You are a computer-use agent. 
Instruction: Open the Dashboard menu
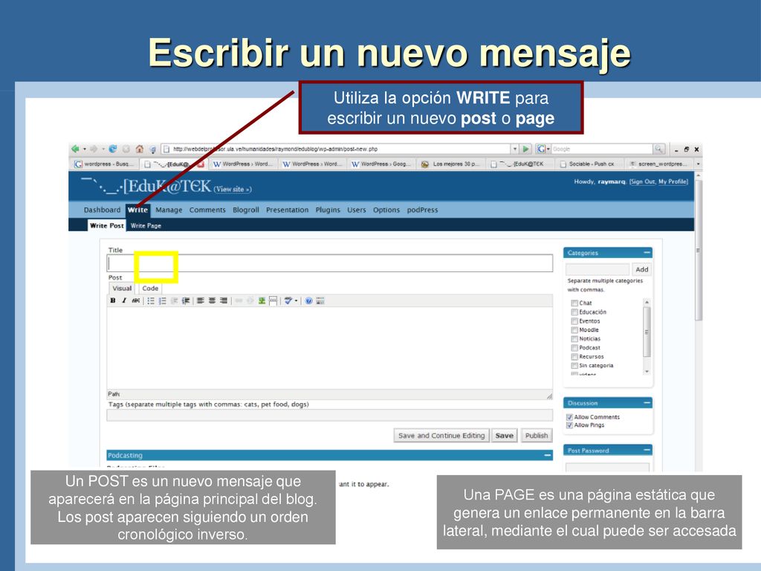(x=102, y=210)
